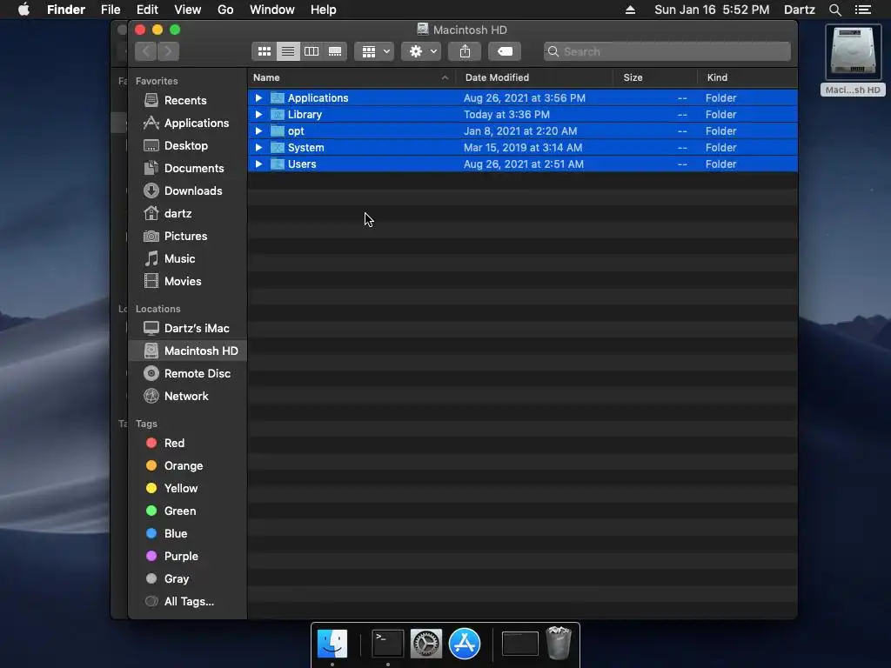Image resolution: width=891 pixels, height=668 pixels.
Task: Open Applications in the sidebar Favorites
Action: (188, 124)
